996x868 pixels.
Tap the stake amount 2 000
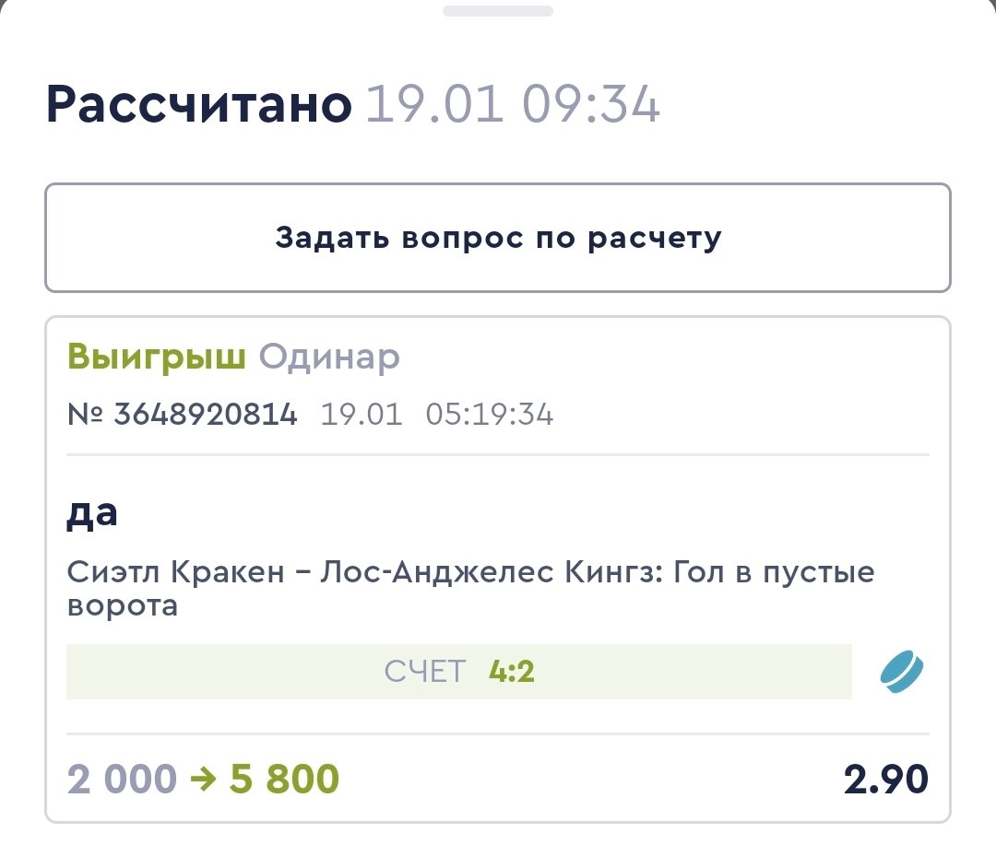coord(121,780)
